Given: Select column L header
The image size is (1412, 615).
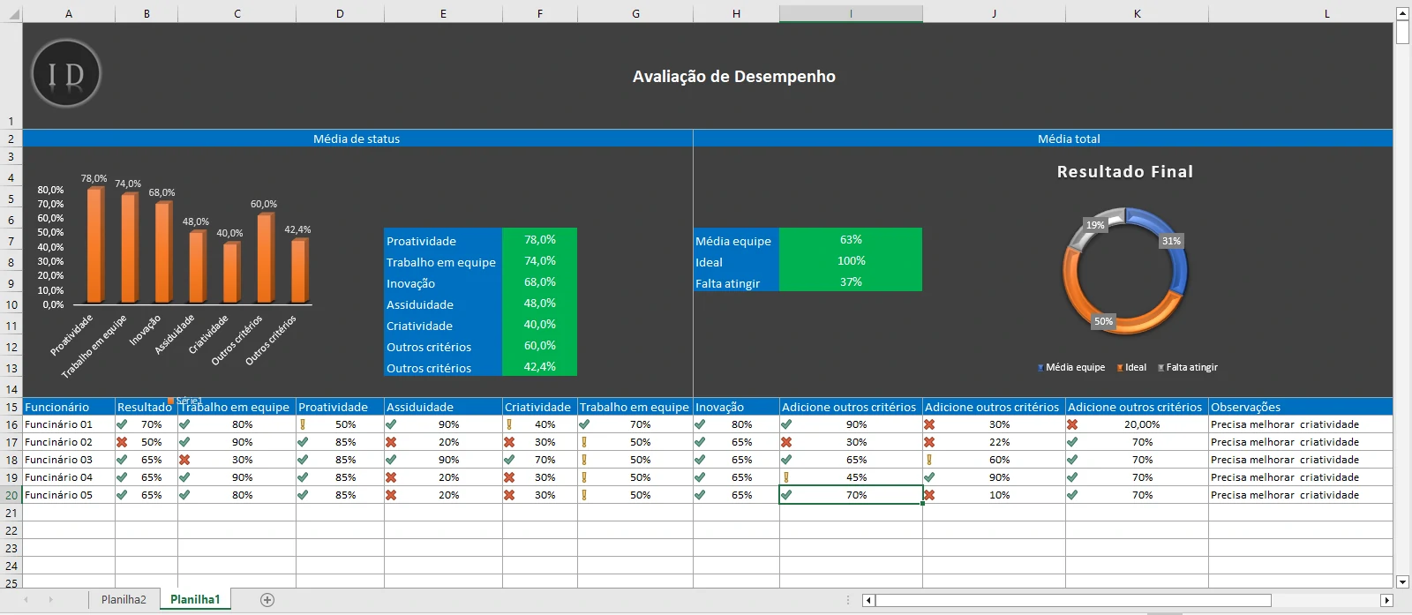Looking at the screenshot, I should [x=1326, y=14].
